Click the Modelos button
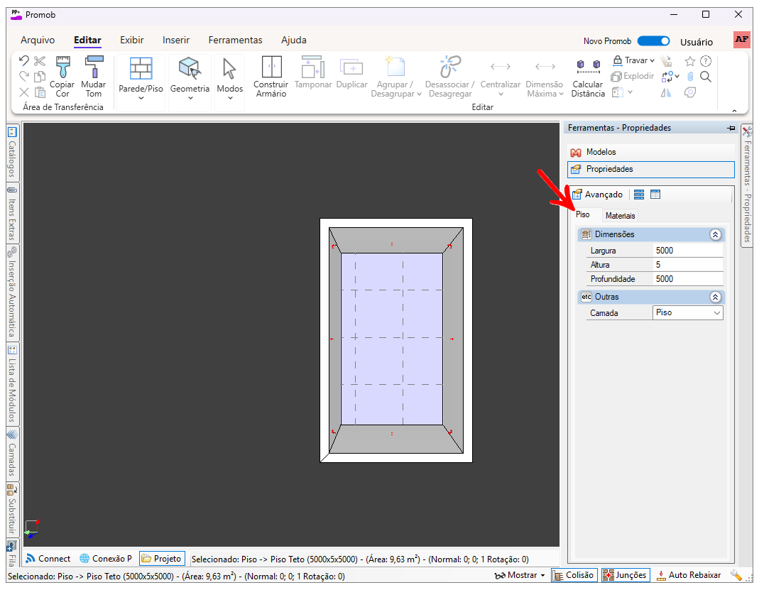 pyautogui.click(x=601, y=152)
